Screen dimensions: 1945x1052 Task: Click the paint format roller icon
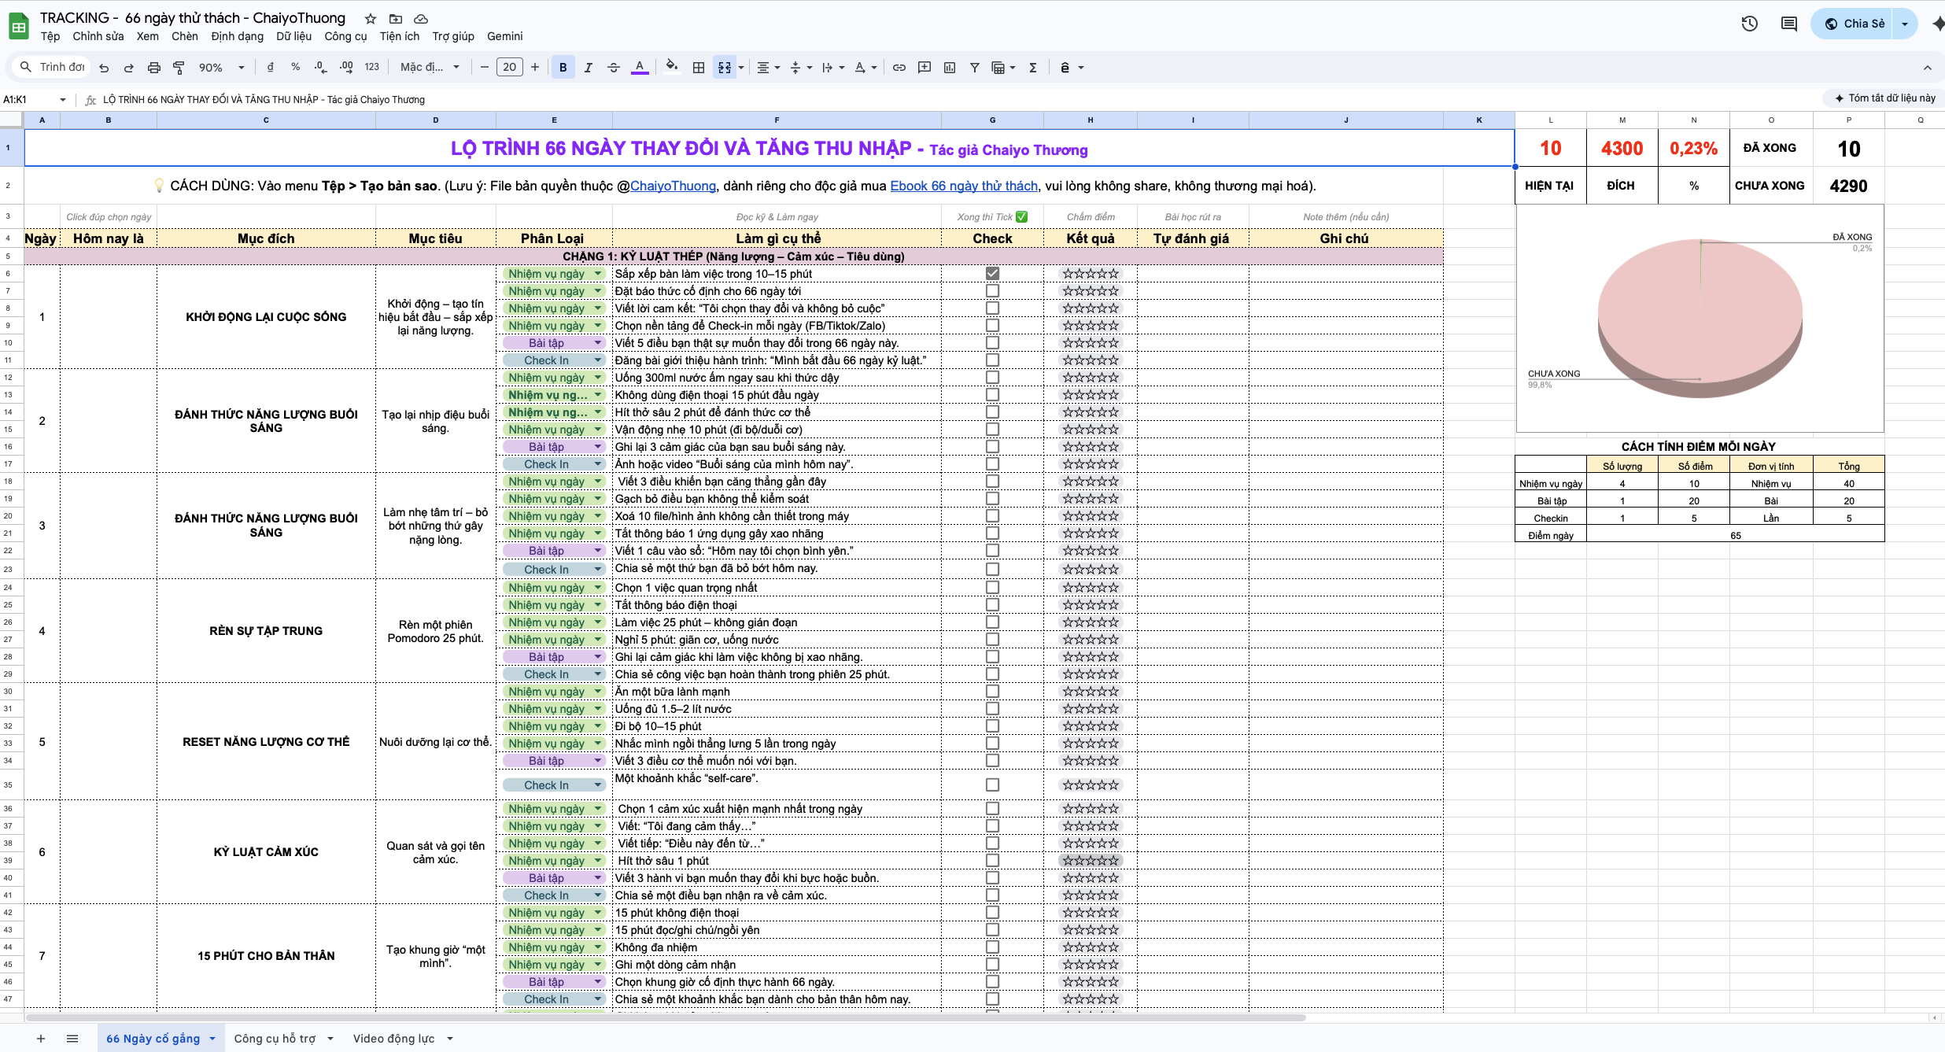click(179, 68)
